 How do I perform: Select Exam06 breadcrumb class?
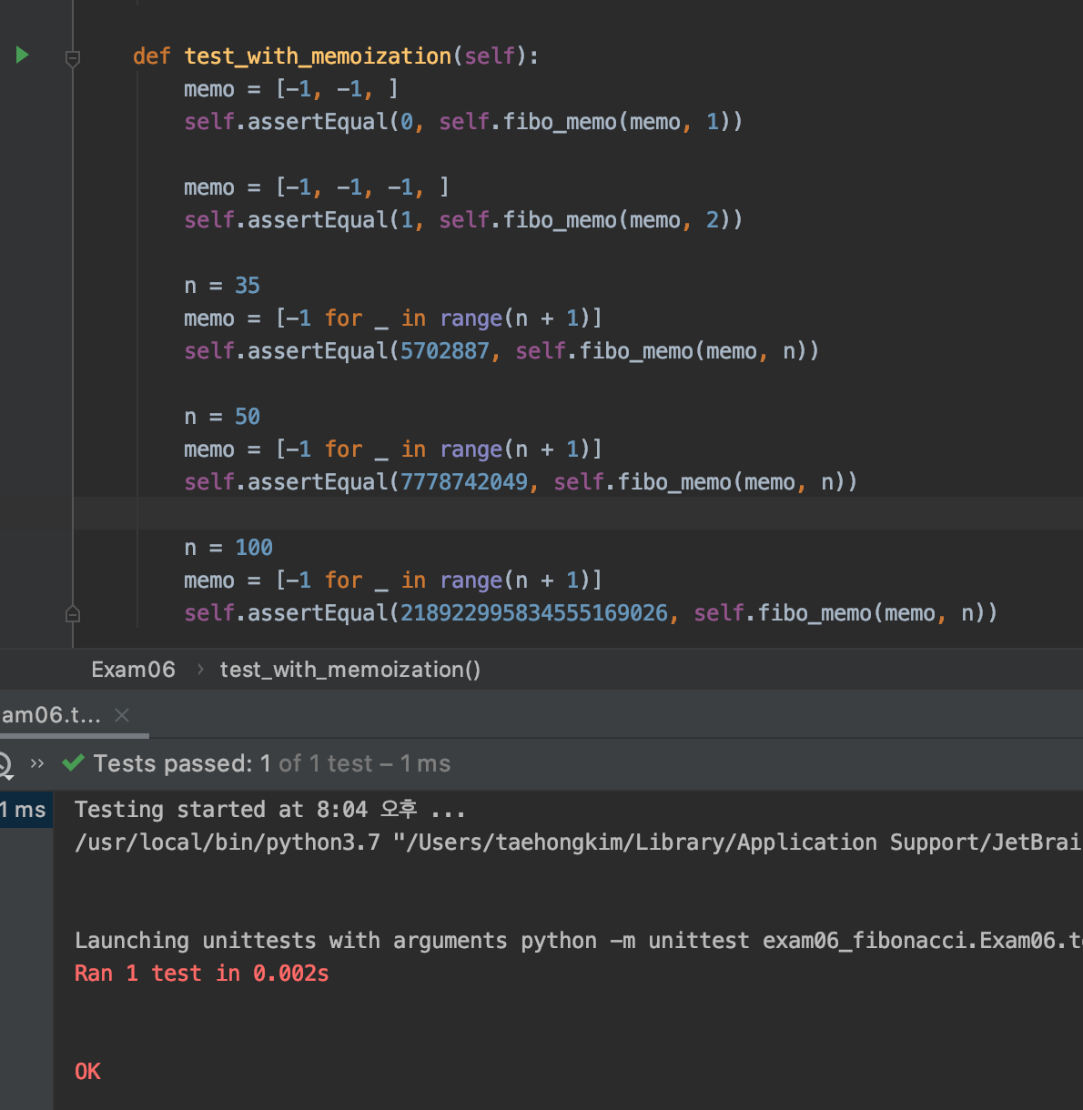tap(133, 670)
